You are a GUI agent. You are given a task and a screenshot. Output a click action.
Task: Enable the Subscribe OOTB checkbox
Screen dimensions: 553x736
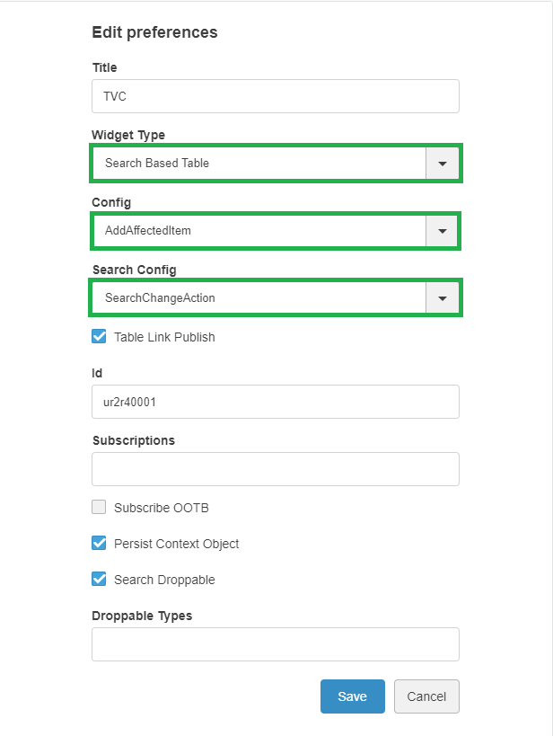tap(100, 508)
